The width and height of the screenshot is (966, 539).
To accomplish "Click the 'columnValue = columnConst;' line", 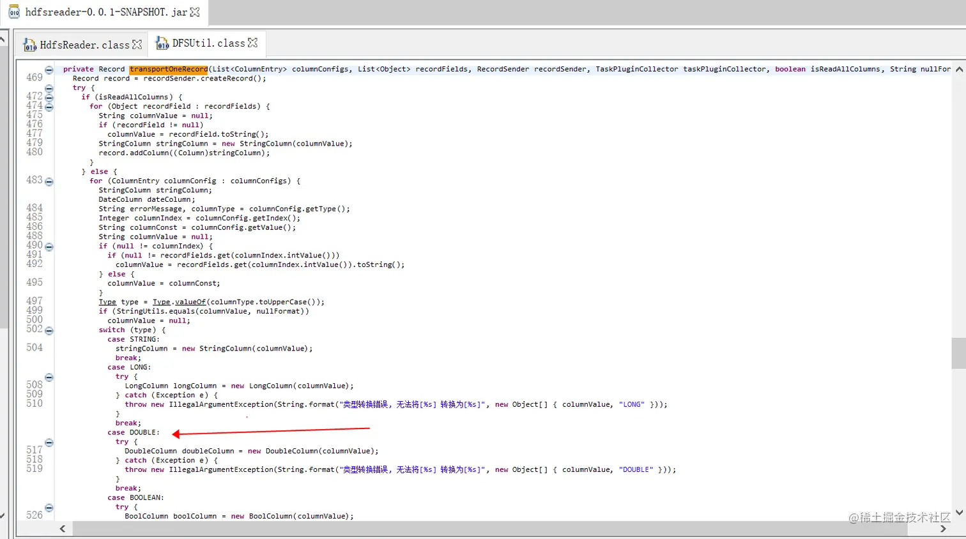I will pos(164,284).
